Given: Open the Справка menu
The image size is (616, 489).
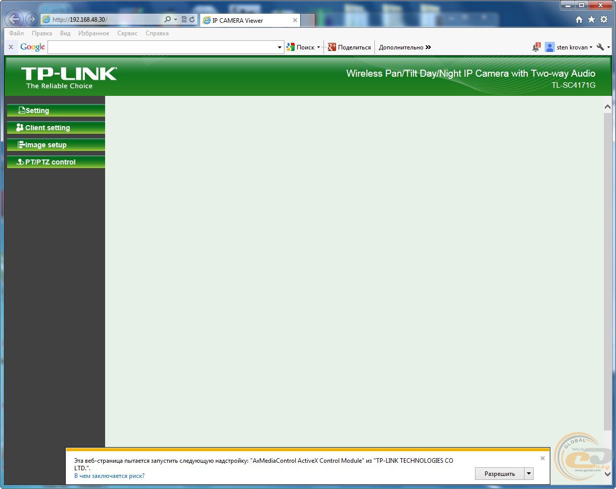Looking at the screenshot, I should (x=157, y=33).
